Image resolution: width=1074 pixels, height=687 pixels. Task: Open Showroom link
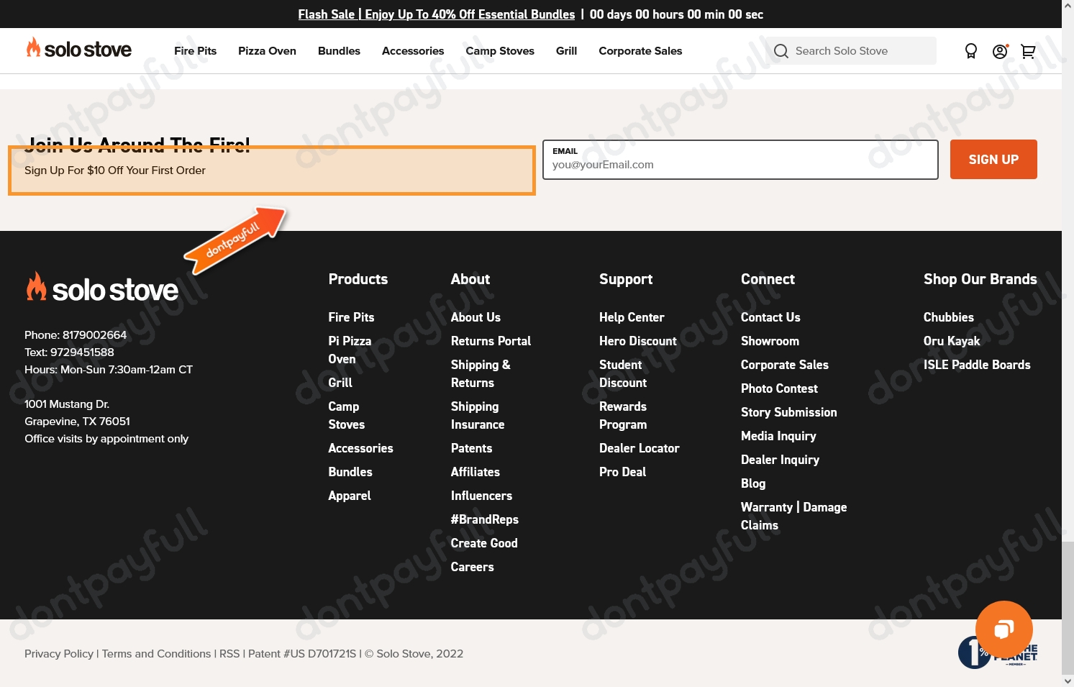click(x=770, y=341)
